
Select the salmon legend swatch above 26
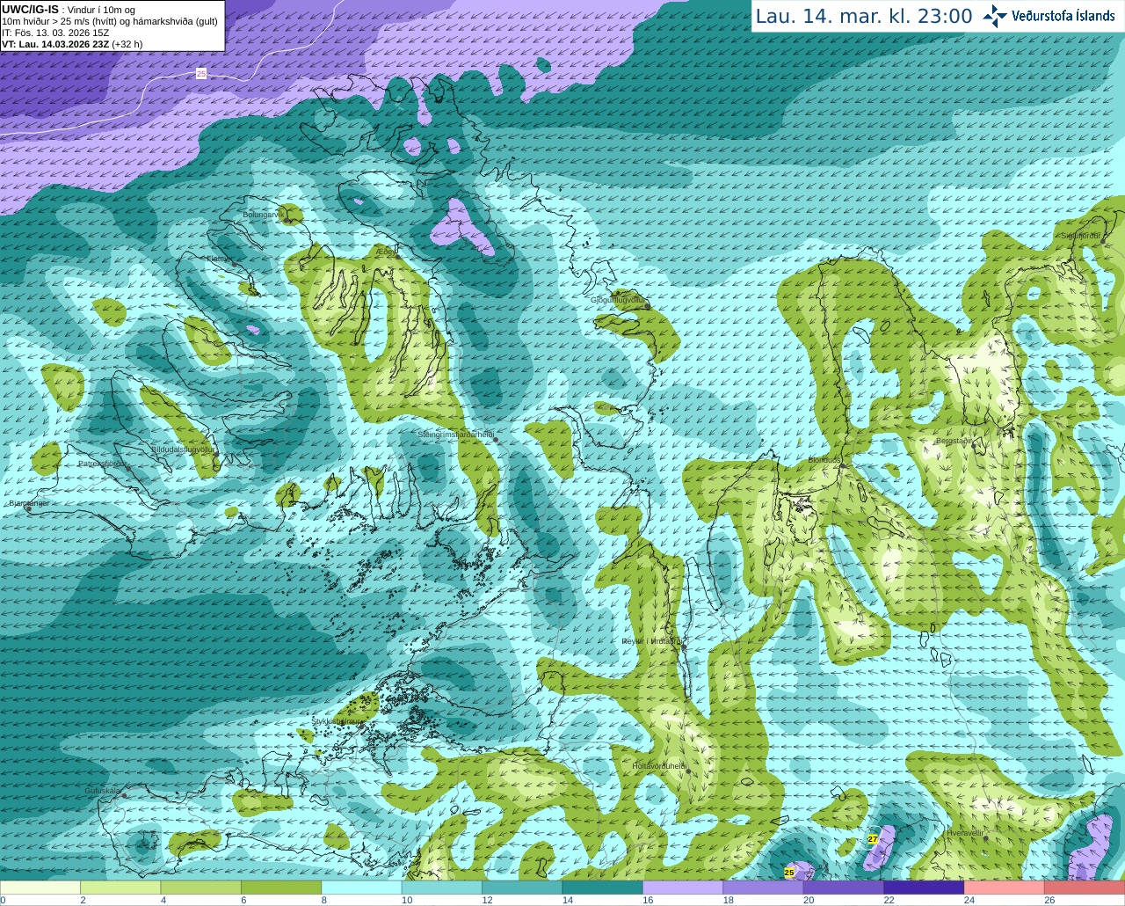(x=1085, y=888)
